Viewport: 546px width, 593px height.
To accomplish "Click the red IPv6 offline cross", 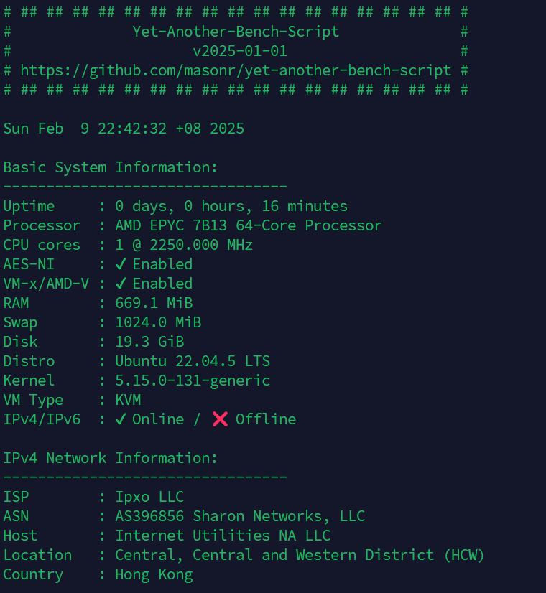I will (x=220, y=419).
